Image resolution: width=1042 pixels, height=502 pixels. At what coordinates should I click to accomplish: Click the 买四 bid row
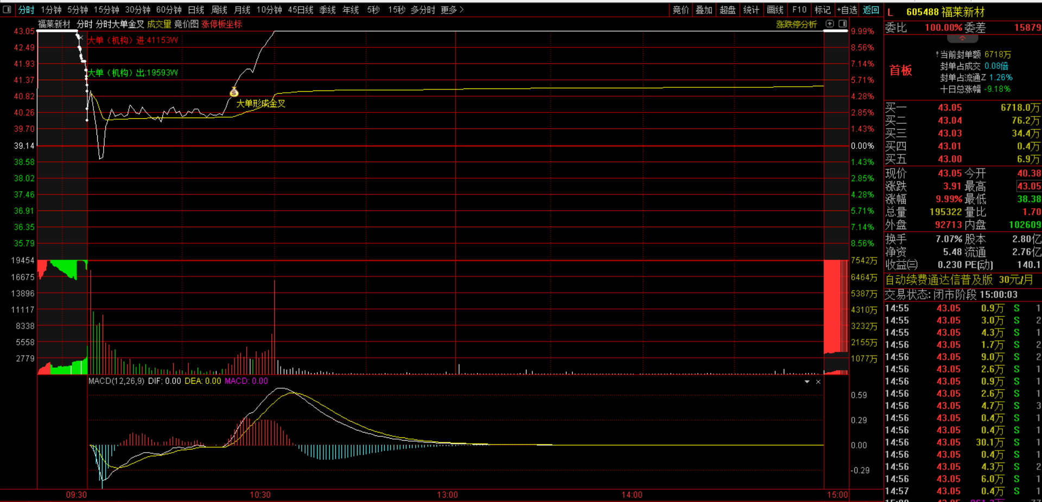coord(963,146)
